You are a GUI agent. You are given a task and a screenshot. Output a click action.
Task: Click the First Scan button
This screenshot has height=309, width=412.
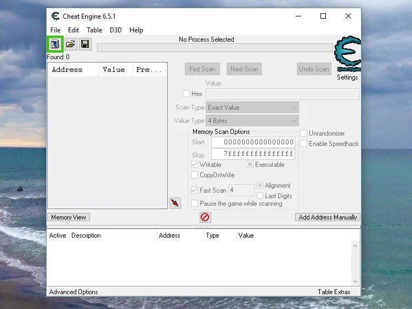(202, 69)
